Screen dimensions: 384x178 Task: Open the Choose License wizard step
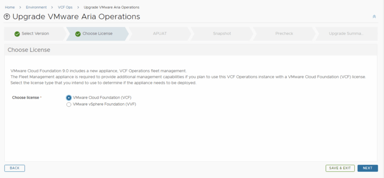point(97,34)
